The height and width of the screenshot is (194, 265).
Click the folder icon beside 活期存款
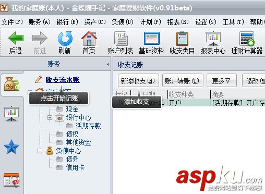[69, 126]
